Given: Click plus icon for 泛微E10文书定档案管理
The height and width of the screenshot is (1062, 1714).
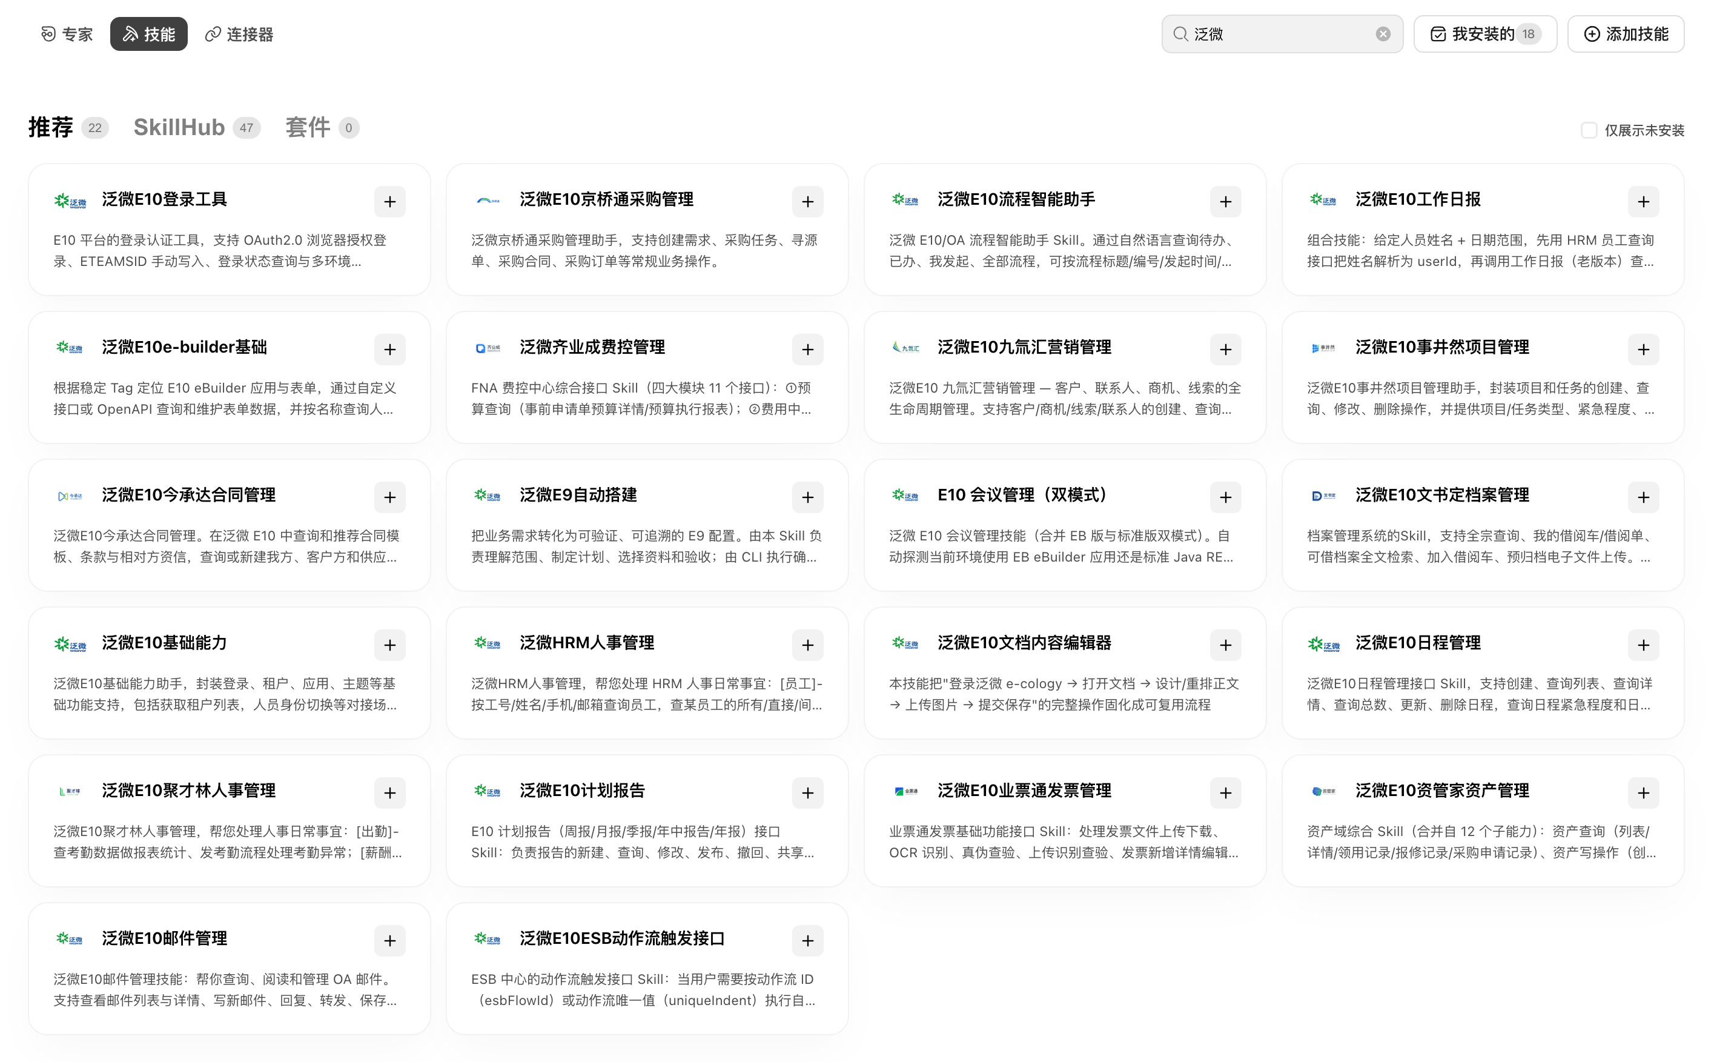Looking at the screenshot, I should pos(1643,497).
